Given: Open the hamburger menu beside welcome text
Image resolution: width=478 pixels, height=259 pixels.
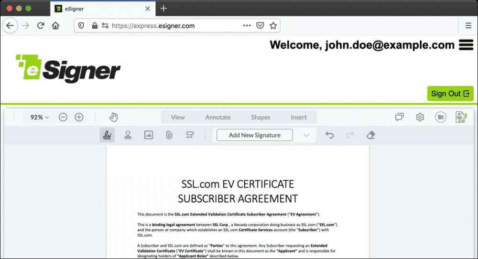Looking at the screenshot, I should (466, 45).
